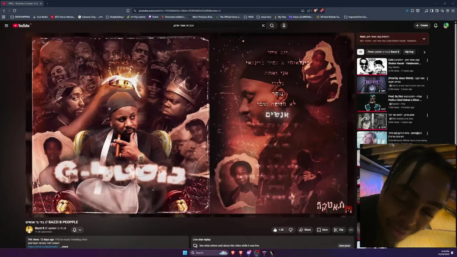Reload the current page
Viewport: 457px width, 257px height.
coord(15,11)
